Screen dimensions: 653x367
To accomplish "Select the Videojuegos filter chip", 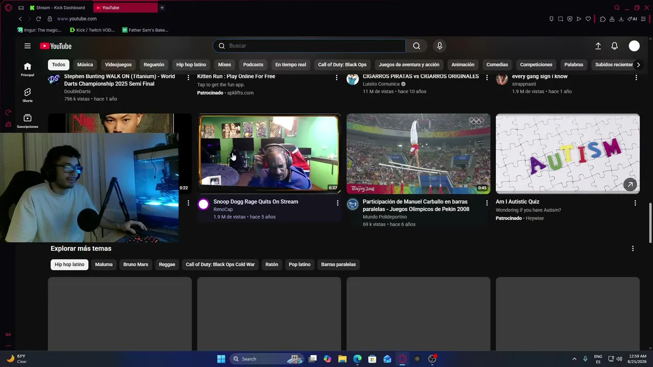I will [118, 65].
